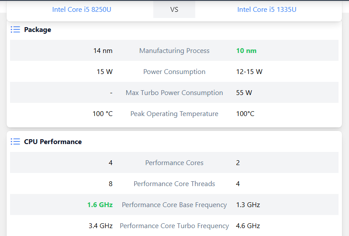Click the Max Turbo Power Consumption label
Screen dimensions: 349x236
pyautogui.click(x=174, y=92)
